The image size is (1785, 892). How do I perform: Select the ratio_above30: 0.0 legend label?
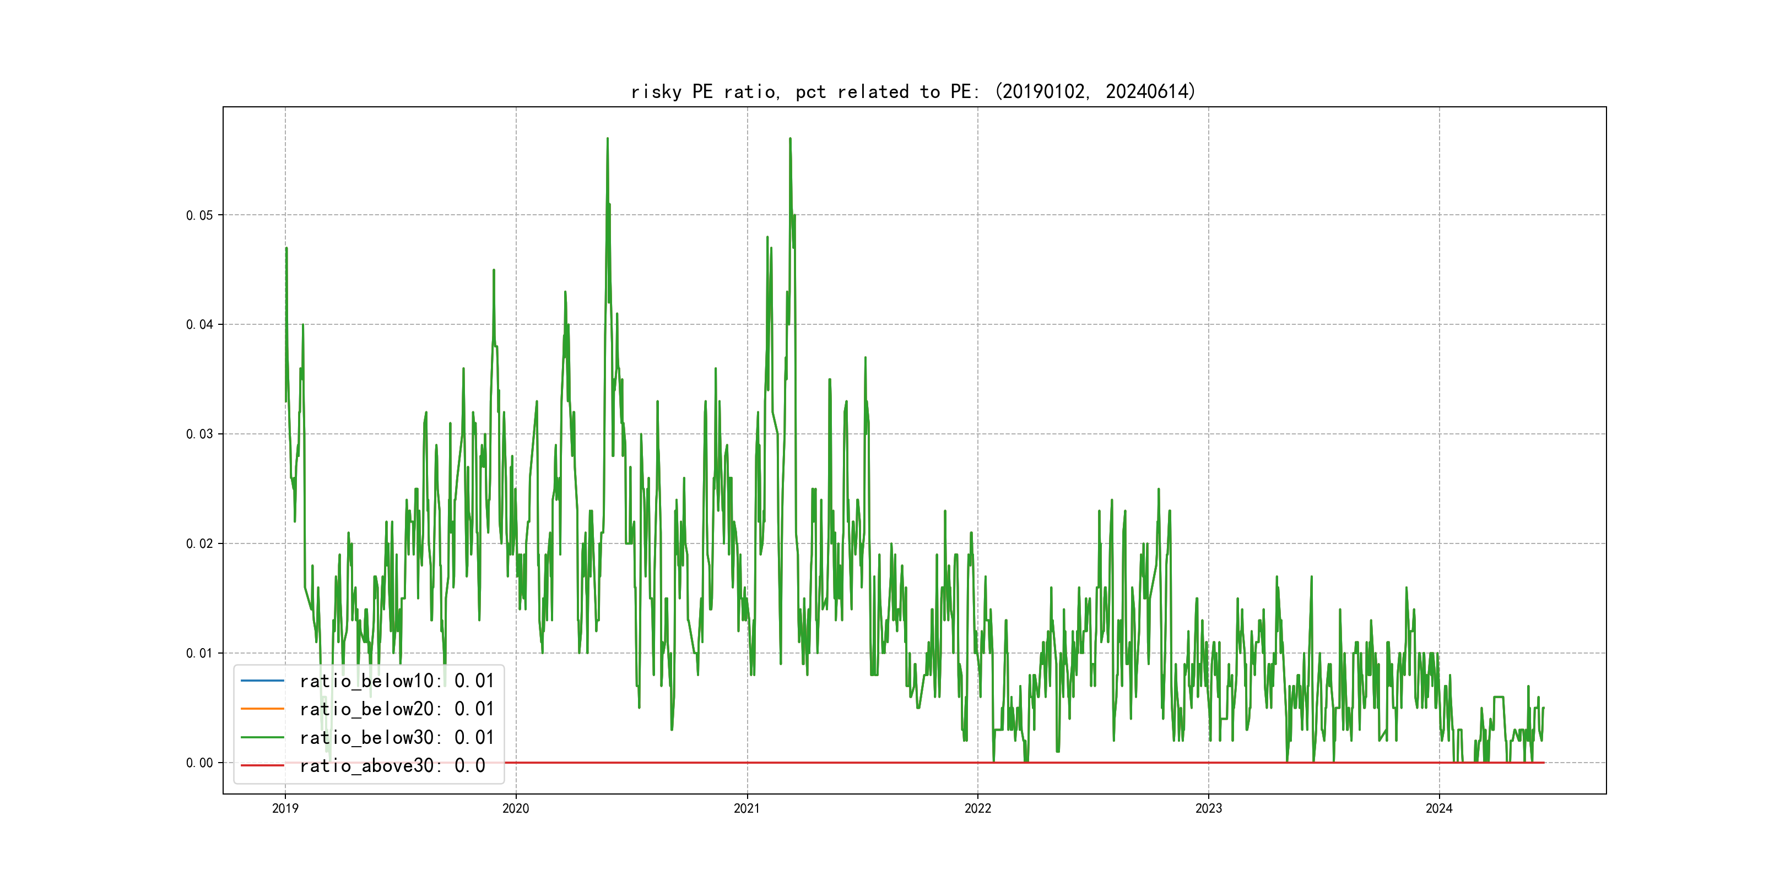tap(392, 765)
